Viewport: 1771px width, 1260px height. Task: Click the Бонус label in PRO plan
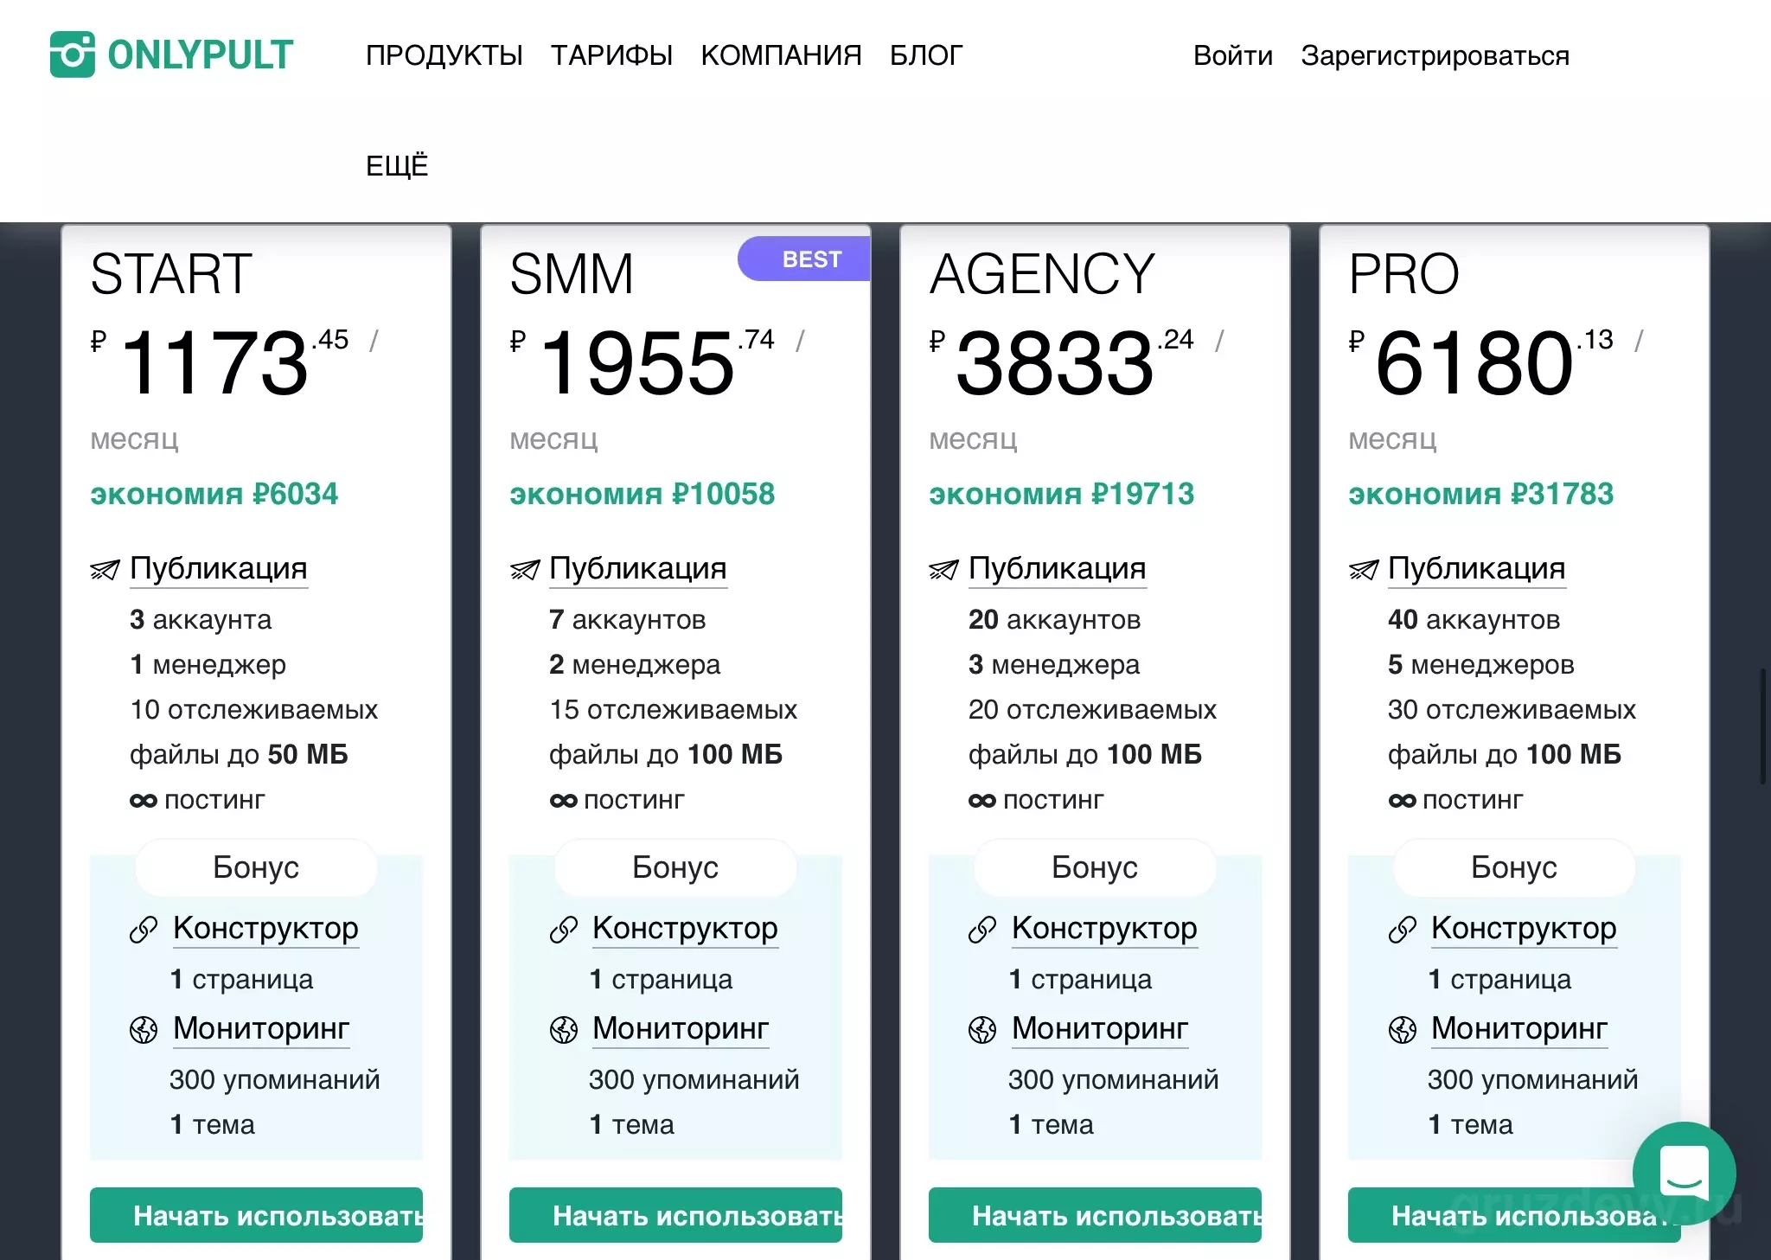[1514, 867]
